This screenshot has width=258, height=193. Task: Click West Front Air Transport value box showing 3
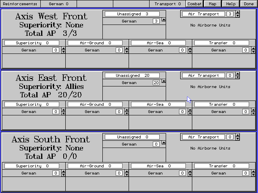[x=230, y=14]
